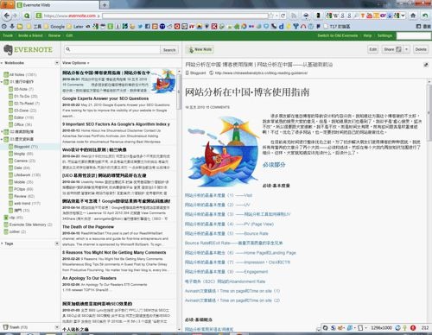The width and height of the screenshot is (432, 335).
Task: Click the white field in green bar
Action: click(414, 35)
